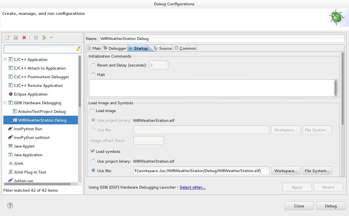Click the New launch configuration icon

click(x=8, y=37)
